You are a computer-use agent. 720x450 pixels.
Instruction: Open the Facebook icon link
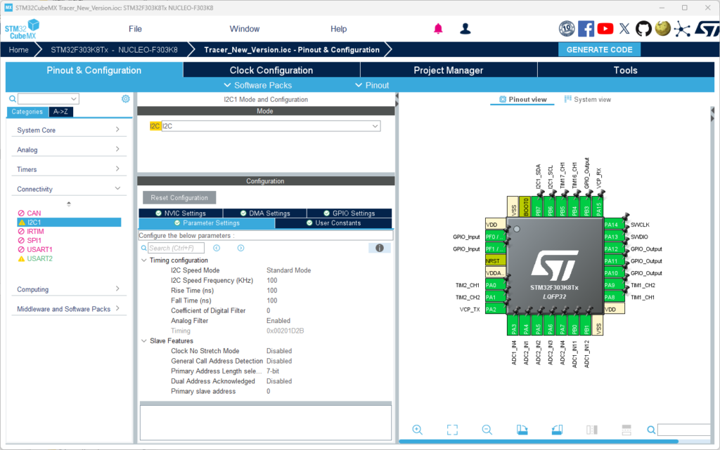[586, 29]
